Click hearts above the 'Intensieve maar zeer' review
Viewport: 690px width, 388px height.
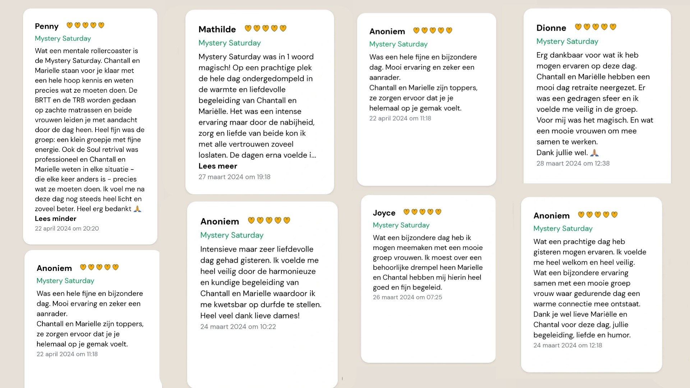(269, 220)
